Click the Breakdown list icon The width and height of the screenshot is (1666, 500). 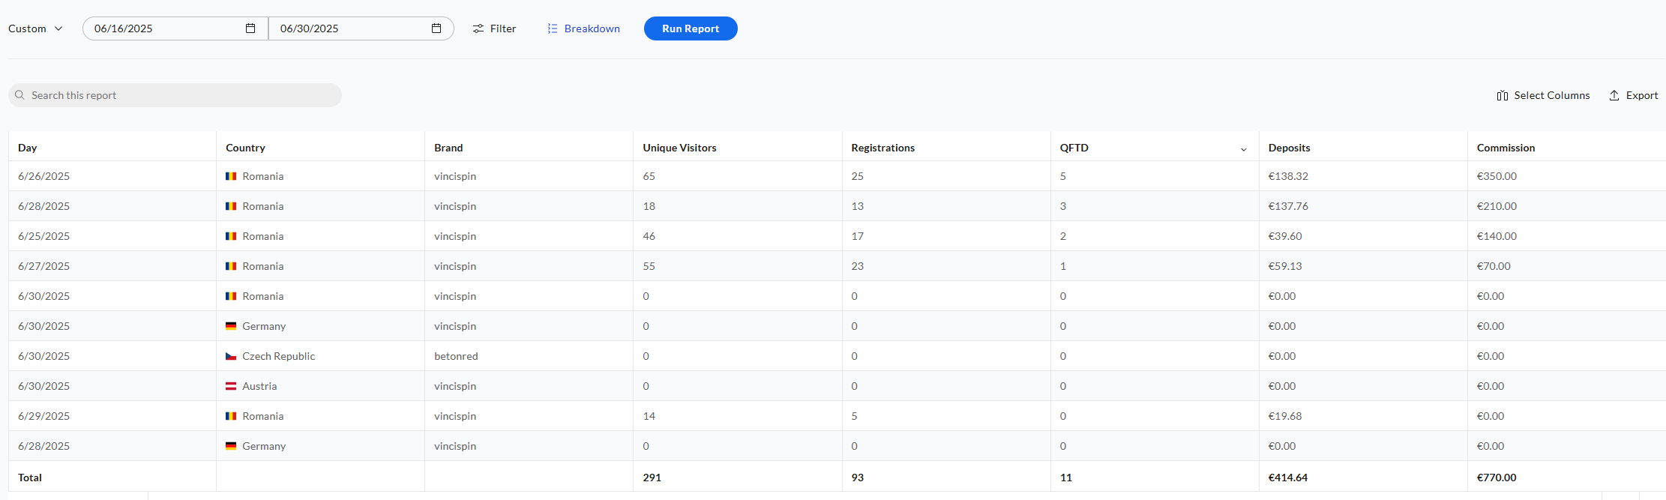(553, 28)
